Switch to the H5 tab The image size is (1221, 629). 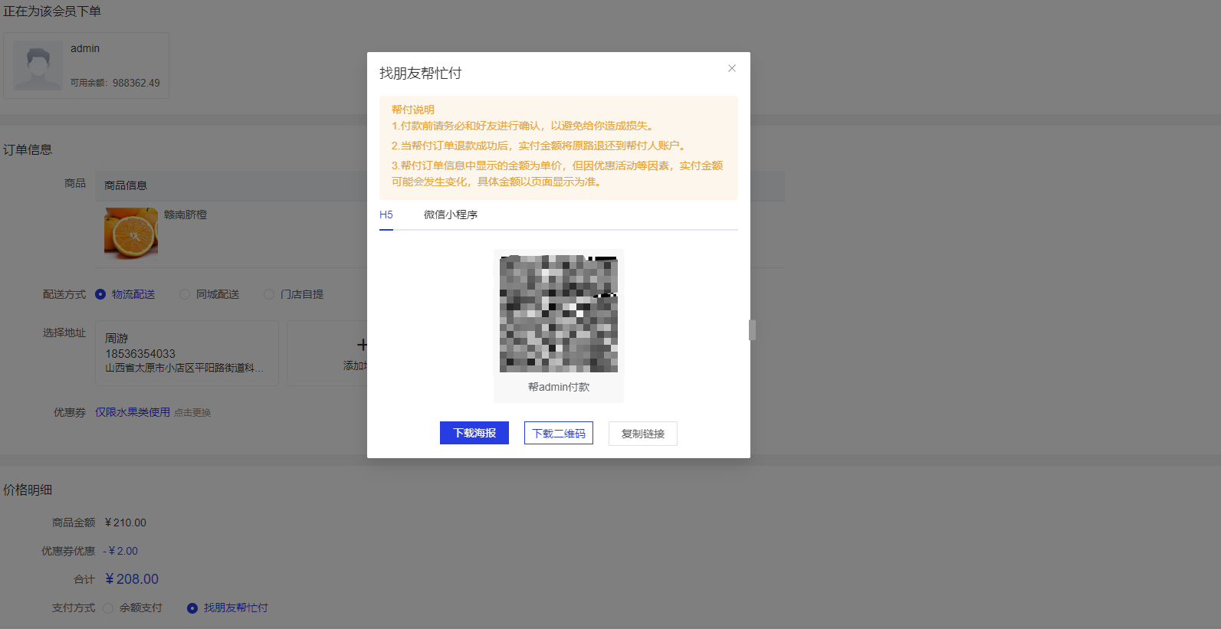tap(386, 215)
